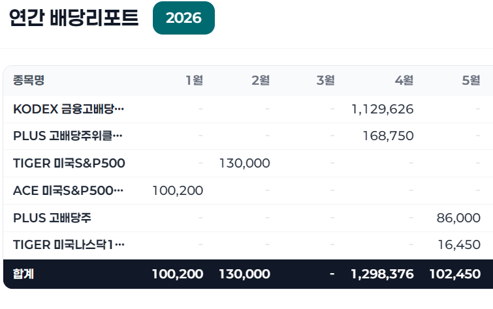Image resolution: width=493 pixels, height=309 pixels.
Task: Select the 4월 column header
Action: coord(404,80)
